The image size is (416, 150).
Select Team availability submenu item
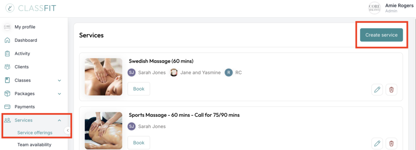click(x=34, y=145)
